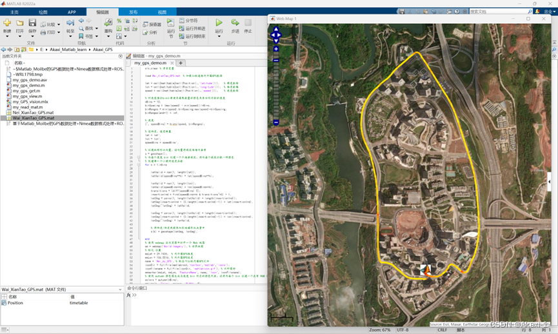Click the quick-access save icon in title strip
Image resolution: width=558 pixels, height=334 pixels.
click(x=402, y=12)
